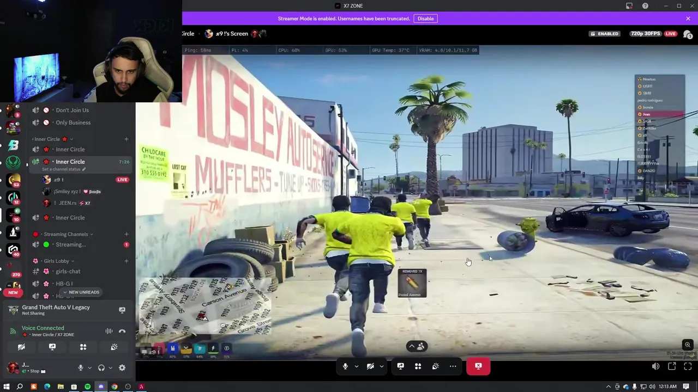Mute microphone in stream control bar
Screen dimensions: 698x392
coord(345,366)
